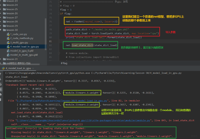
Task: Click 'flag = 1' code line
Action: coord(66,10)
